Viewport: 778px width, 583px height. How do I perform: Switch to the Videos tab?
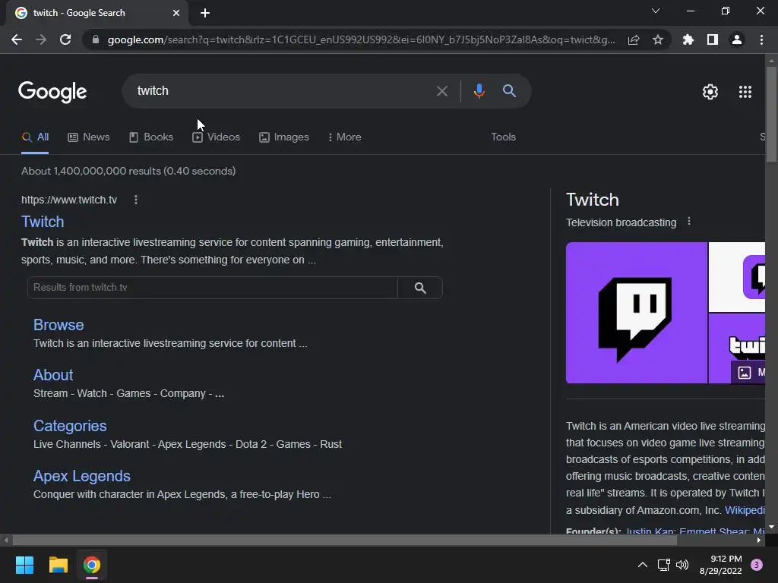pyautogui.click(x=217, y=137)
